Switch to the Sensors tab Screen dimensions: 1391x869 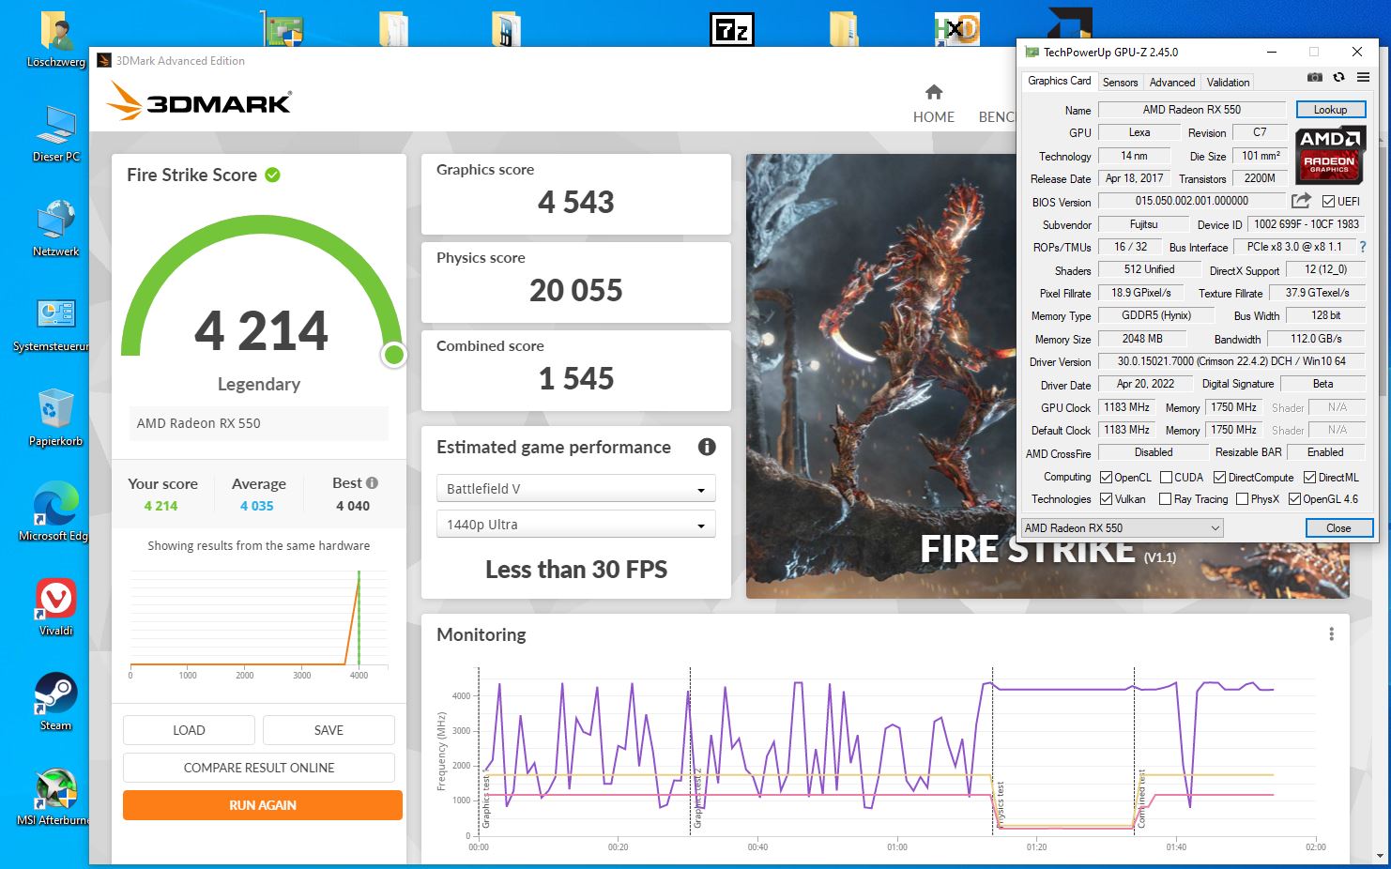(1120, 83)
